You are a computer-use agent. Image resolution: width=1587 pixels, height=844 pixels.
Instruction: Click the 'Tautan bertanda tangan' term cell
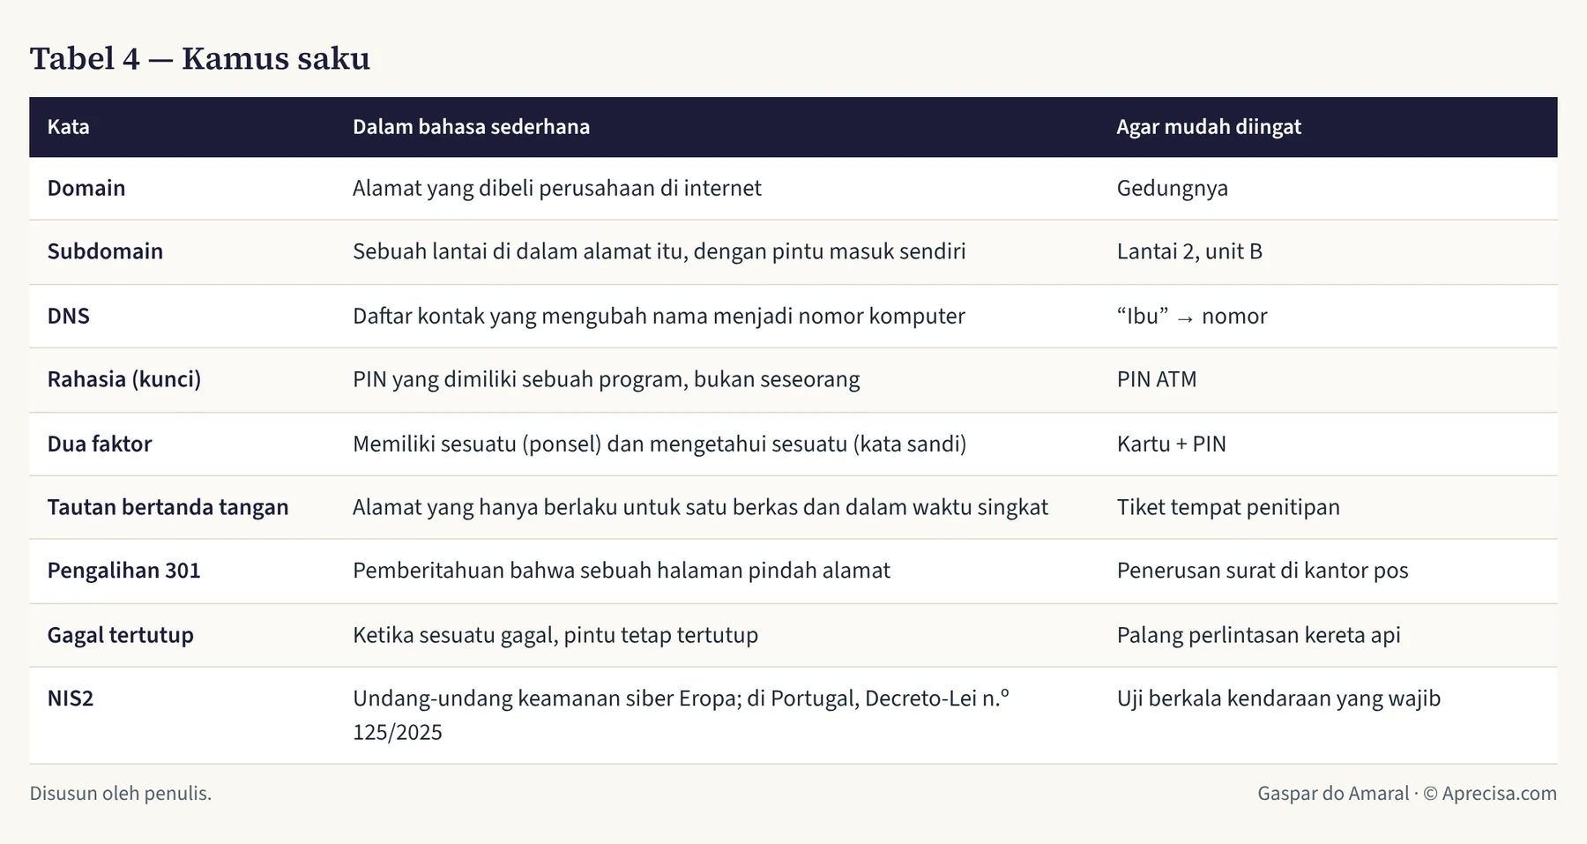(x=168, y=507)
